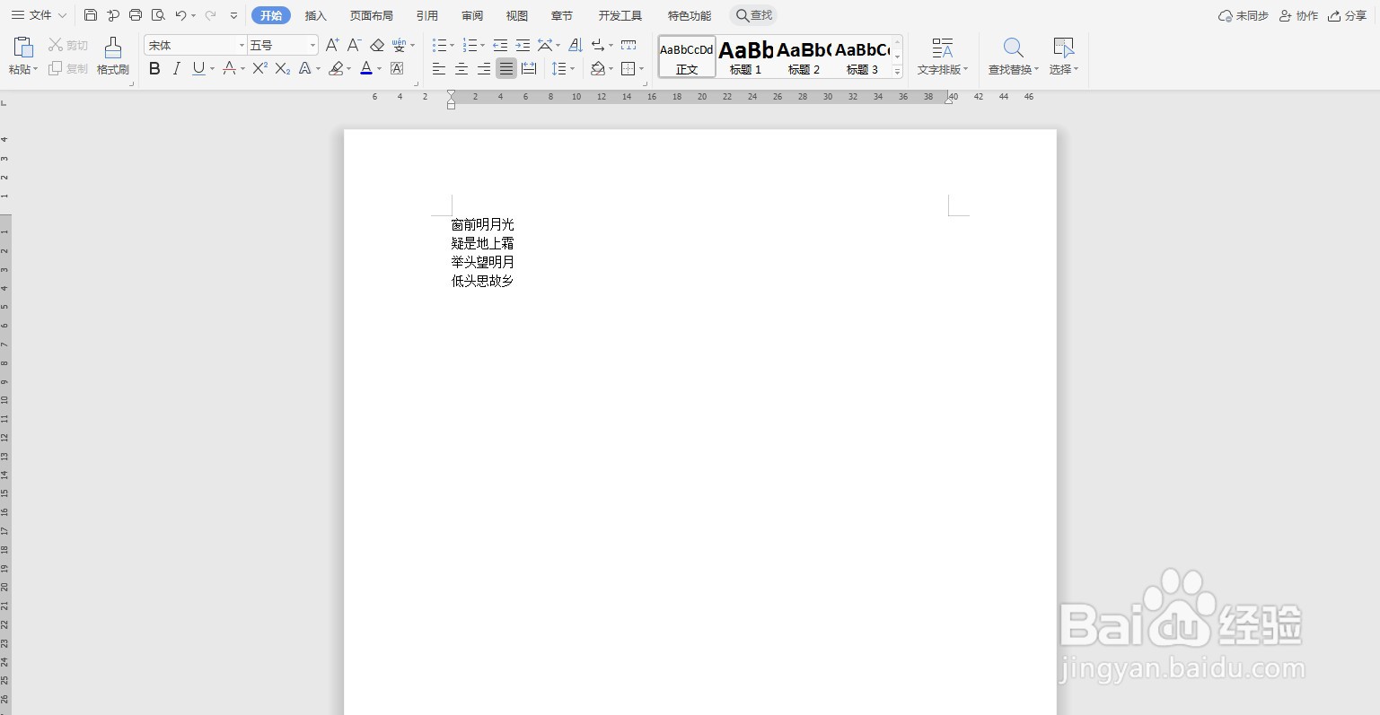Click the 查找 search box
Image resolution: width=1380 pixels, height=715 pixels.
tap(754, 15)
